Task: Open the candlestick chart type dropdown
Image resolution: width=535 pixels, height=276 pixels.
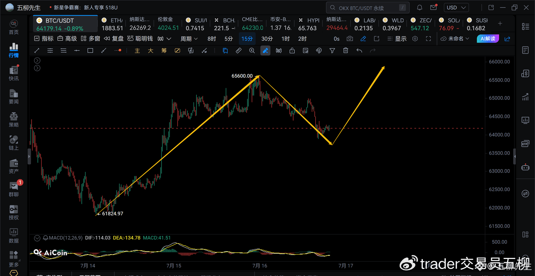Action: [164, 39]
